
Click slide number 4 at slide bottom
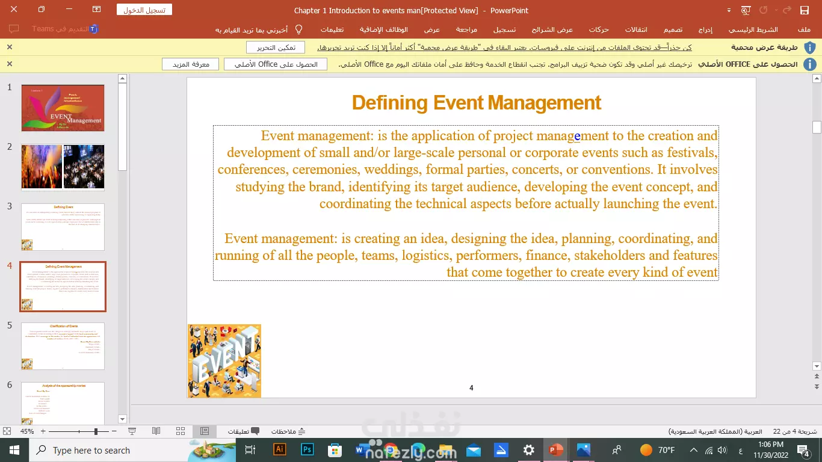pos(471,388)
